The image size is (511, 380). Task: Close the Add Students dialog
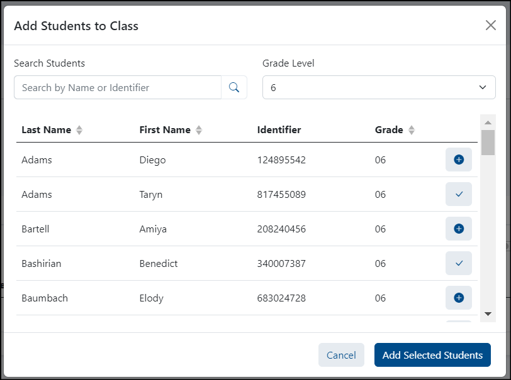[490, 25]
